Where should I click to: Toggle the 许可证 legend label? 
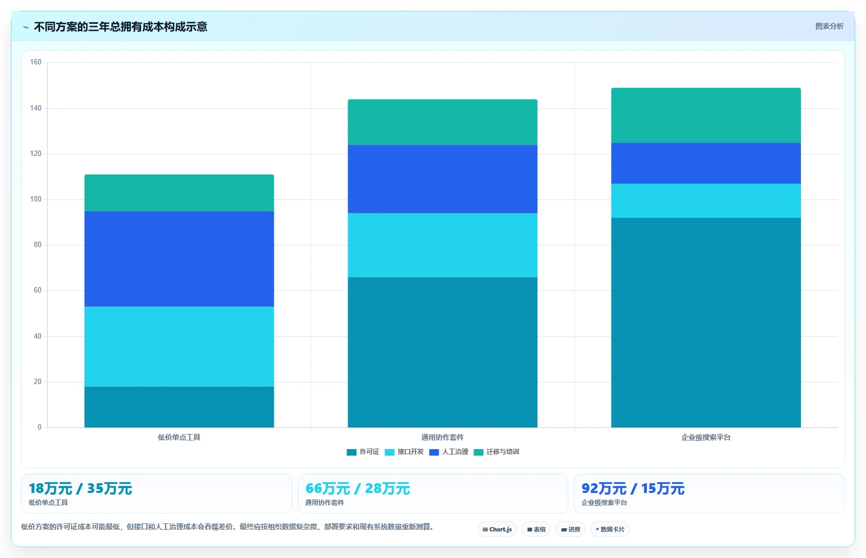click(369, 452)
